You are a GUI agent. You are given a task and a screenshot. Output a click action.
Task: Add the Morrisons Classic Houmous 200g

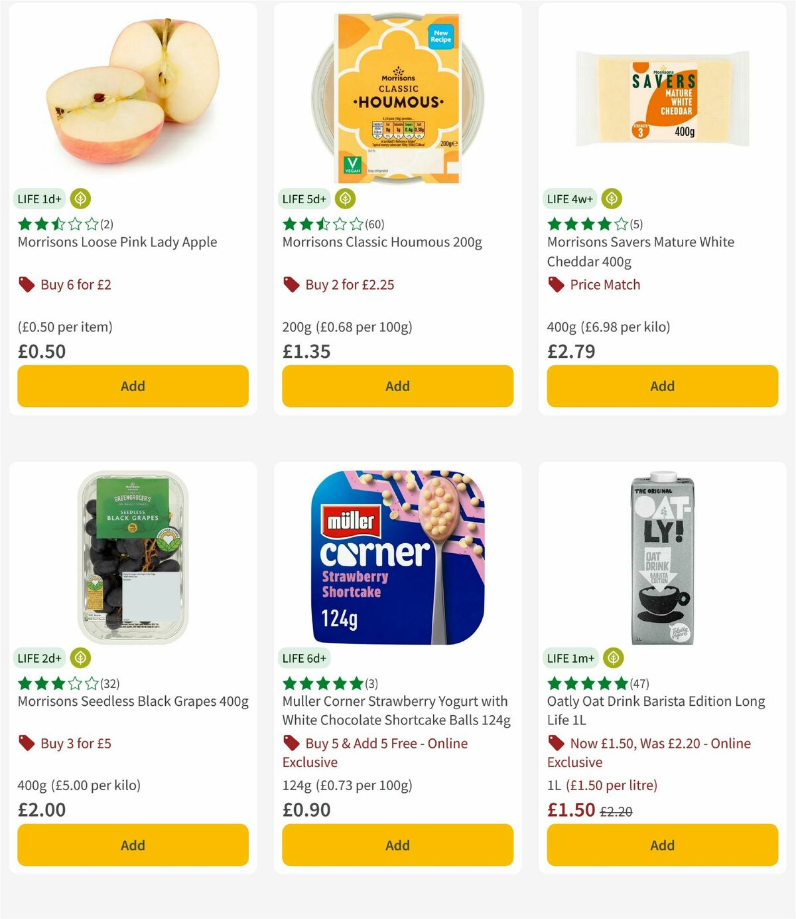tap(397, 386)
